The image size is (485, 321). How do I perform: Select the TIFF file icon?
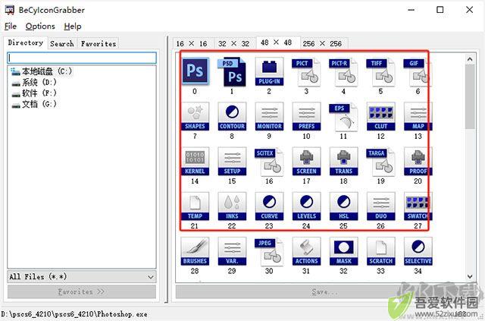(380, 71)
